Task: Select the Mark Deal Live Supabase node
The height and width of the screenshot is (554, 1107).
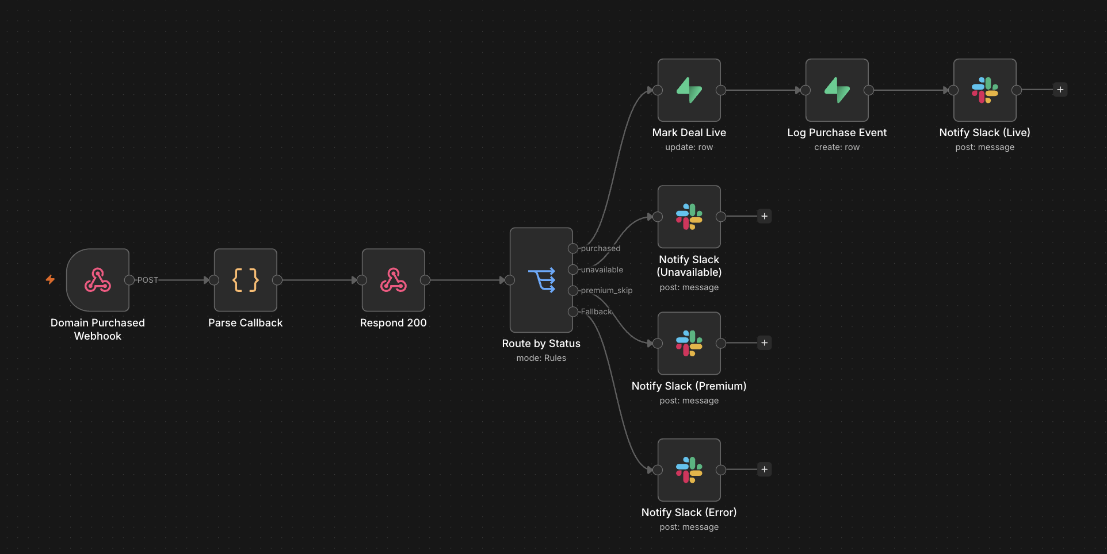Action: pos(689,90)
